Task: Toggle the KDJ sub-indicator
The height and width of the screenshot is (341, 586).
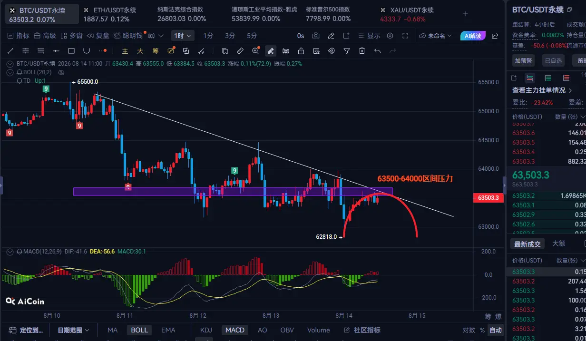Action: coord(206,330)
